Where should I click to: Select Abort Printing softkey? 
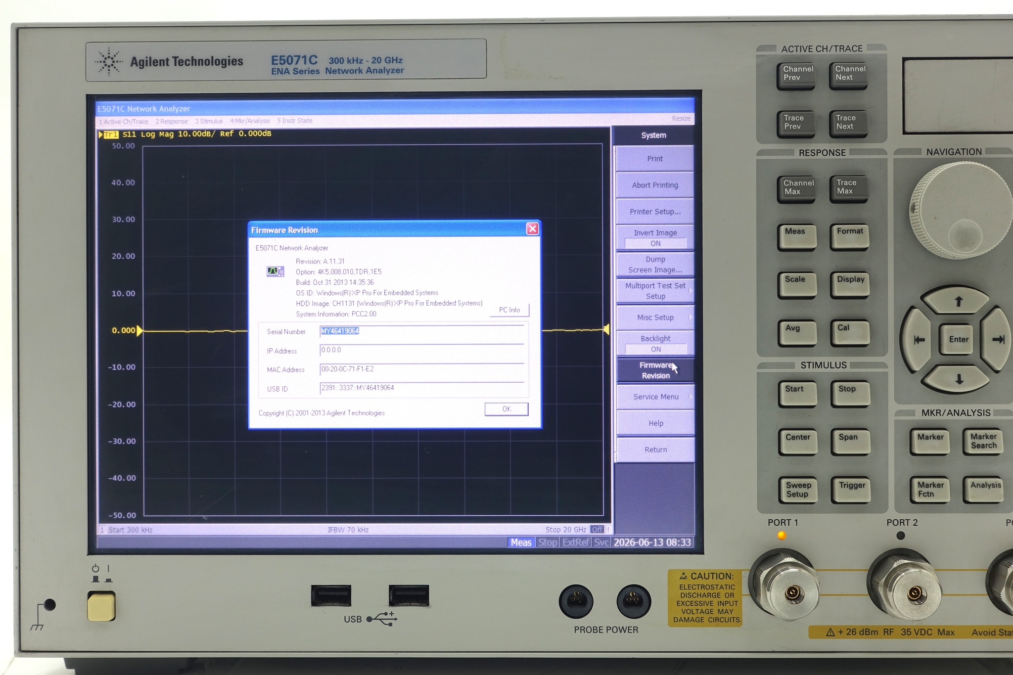click(654, 185)
